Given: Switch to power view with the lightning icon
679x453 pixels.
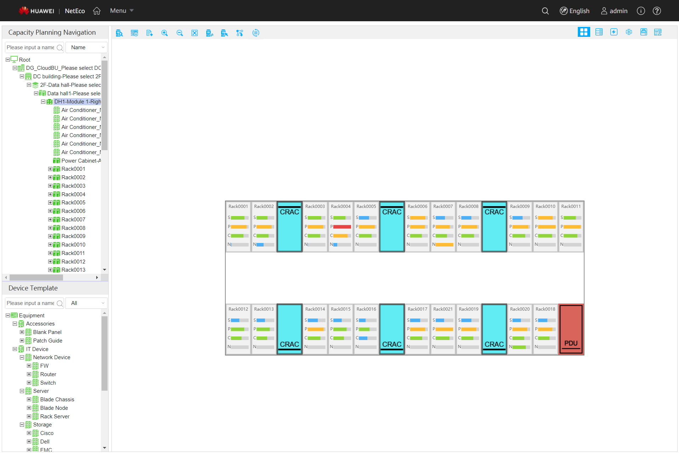Looking at the screenshot, I should 614,32.
